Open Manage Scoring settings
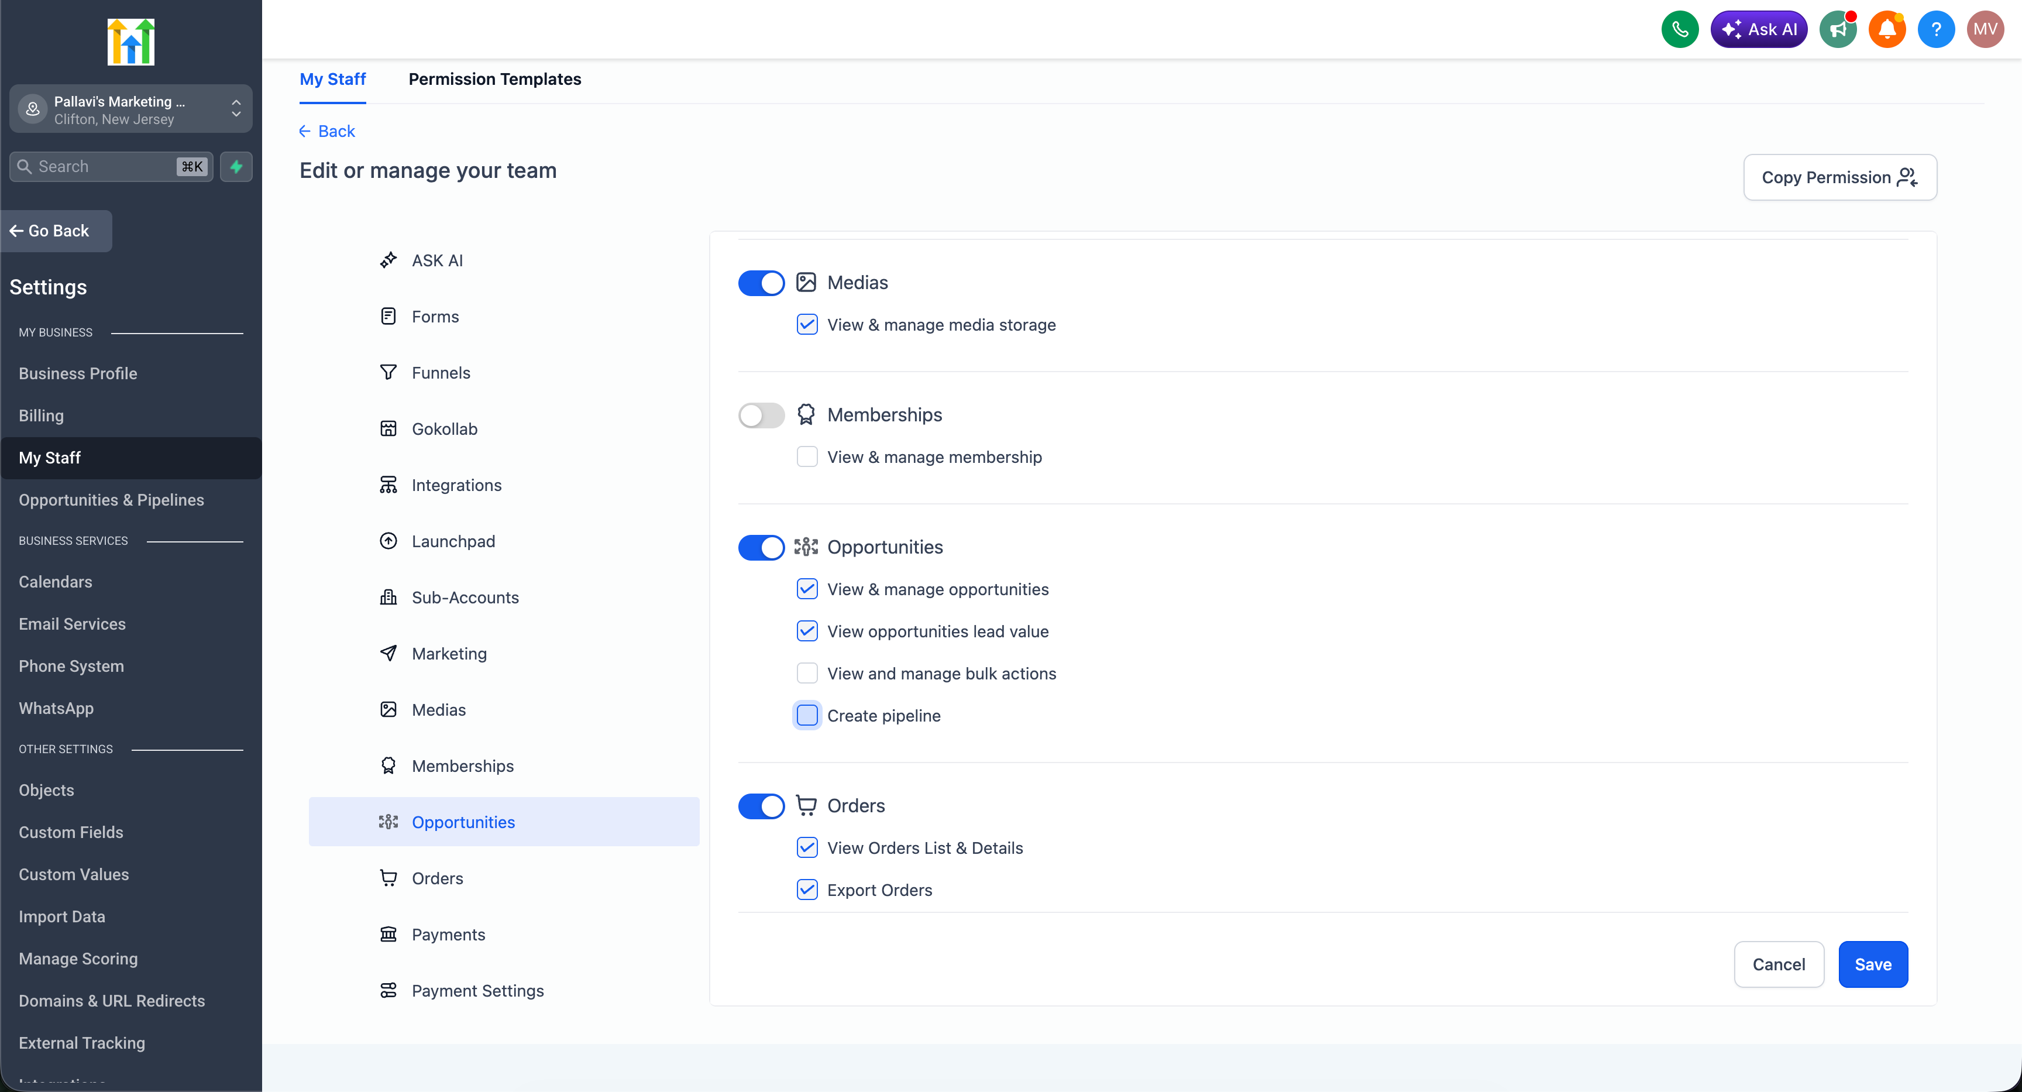The height and width of the screenshot is (1092, 2022). [78, 959]
